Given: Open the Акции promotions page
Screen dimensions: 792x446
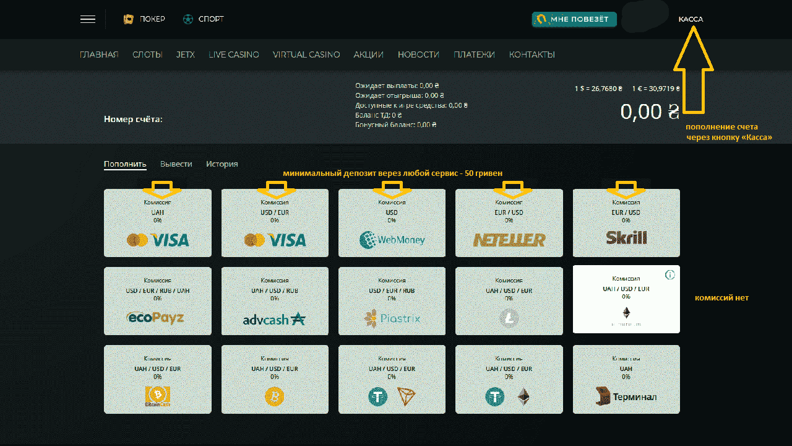Looking at the screenshot, I should [369, 55].
